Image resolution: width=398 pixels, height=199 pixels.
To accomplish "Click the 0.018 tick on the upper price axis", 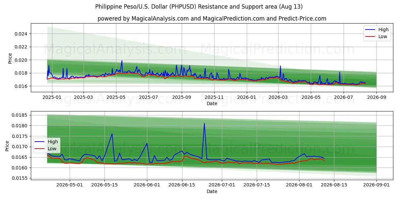I will 22,73.
